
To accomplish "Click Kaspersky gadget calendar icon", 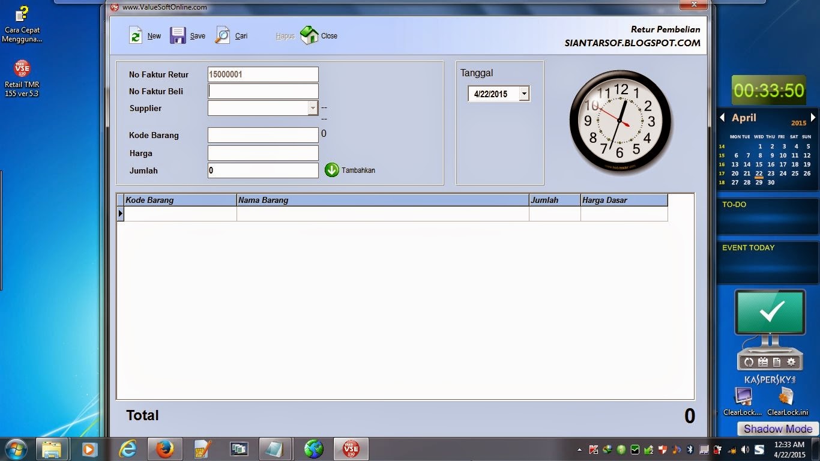I will click(x=763, y=361).
